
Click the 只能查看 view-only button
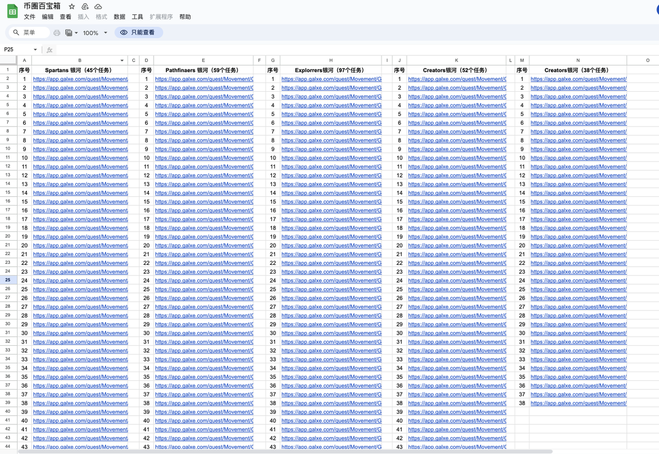138,32
